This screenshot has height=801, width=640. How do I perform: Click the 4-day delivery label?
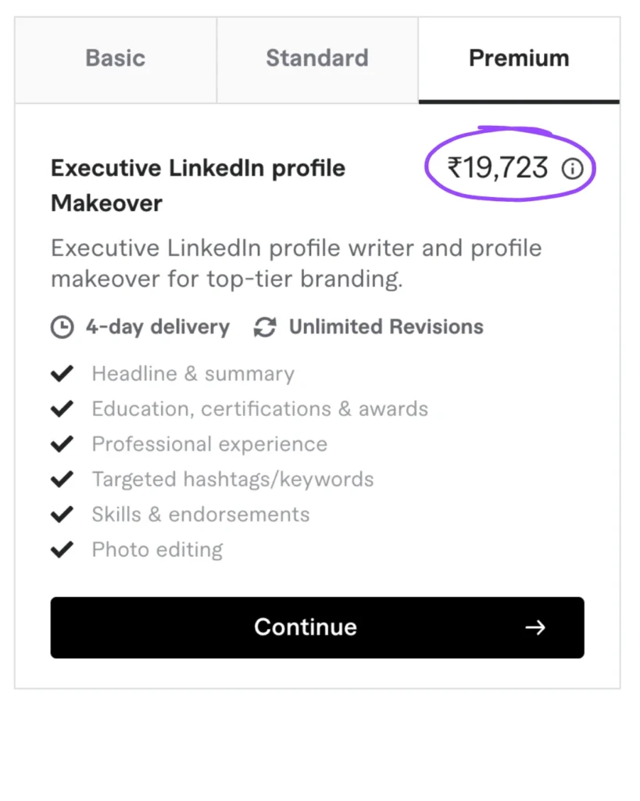tap(157, 327)
